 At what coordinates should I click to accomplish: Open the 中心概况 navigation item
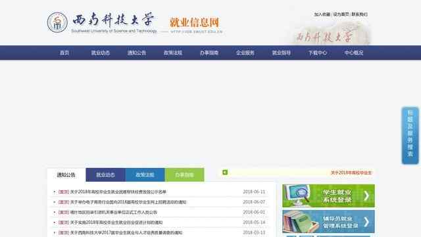point(354,53)
